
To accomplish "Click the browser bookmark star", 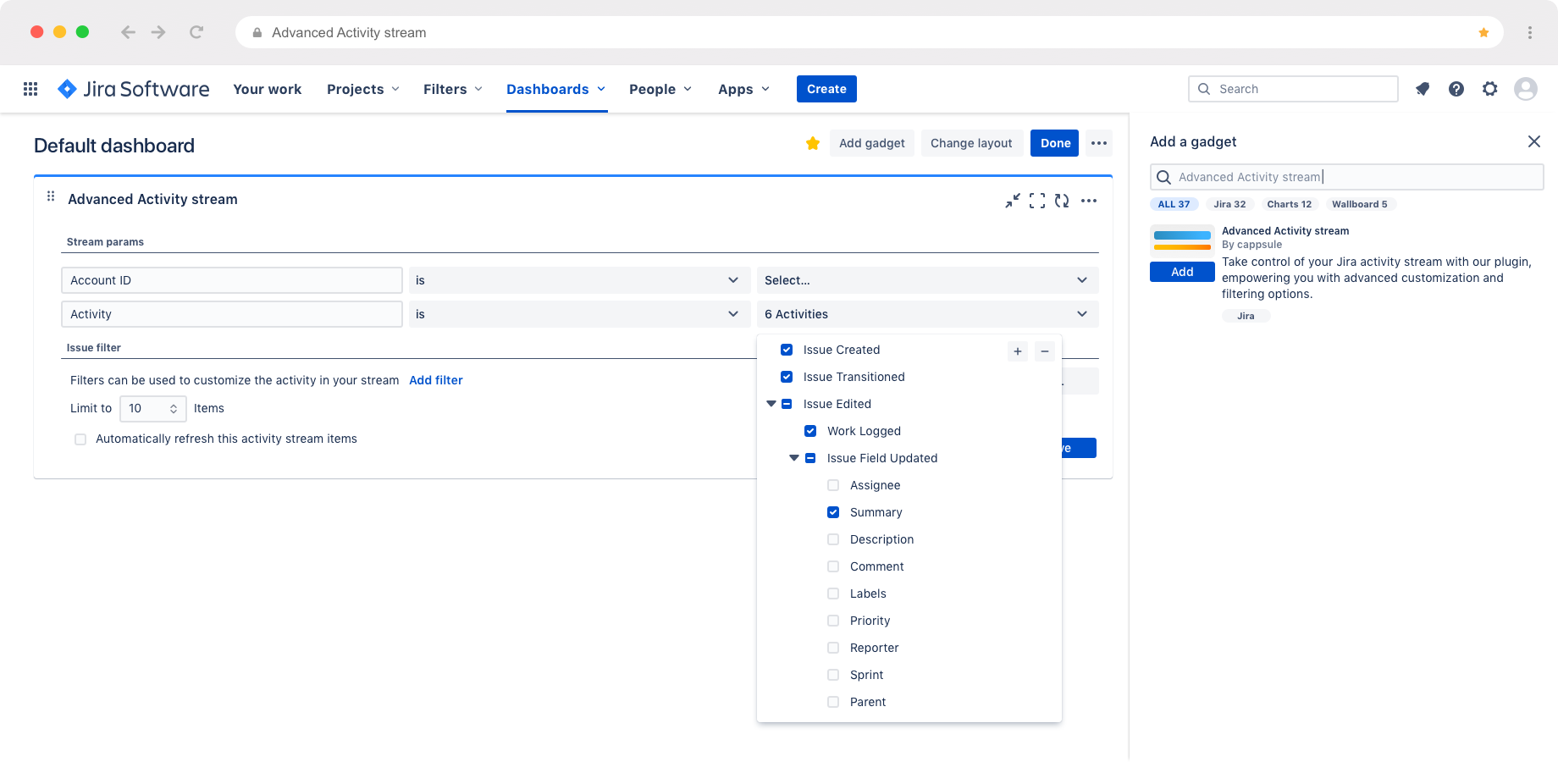I will (1483, 32).
